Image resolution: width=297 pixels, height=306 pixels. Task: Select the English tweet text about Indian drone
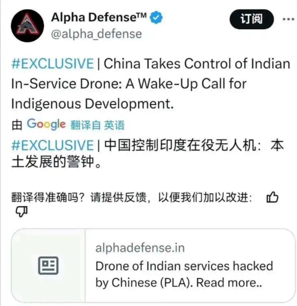coord(151,84)
